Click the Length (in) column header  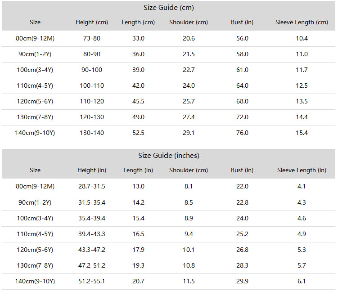pos(138,170)
